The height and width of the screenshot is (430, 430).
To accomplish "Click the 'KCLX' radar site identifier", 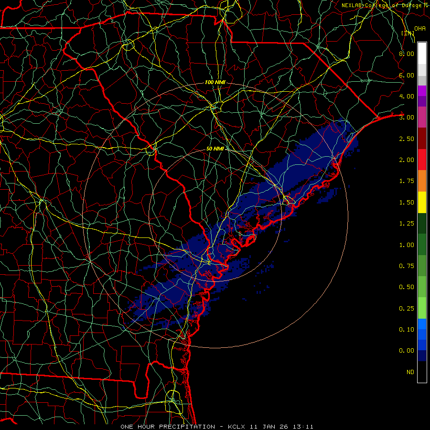I will tap(237, 427).
